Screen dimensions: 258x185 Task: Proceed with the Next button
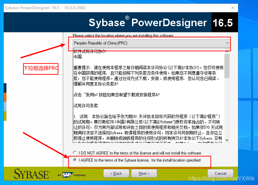click(x=144, y=173)
